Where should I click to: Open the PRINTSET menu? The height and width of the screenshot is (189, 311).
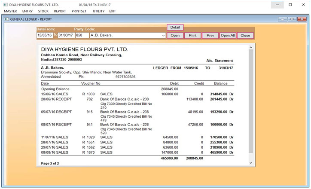tap(79, 11)
